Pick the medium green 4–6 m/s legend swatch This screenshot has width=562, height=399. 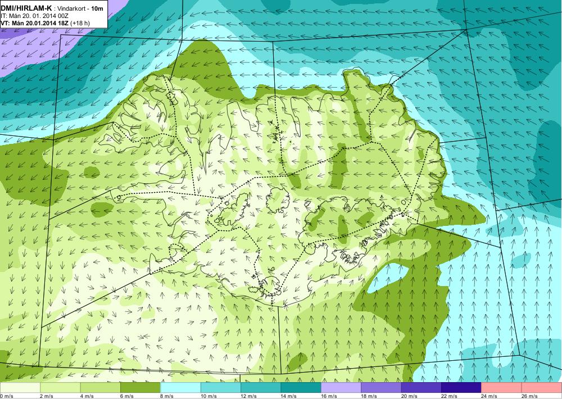[101, 388]
